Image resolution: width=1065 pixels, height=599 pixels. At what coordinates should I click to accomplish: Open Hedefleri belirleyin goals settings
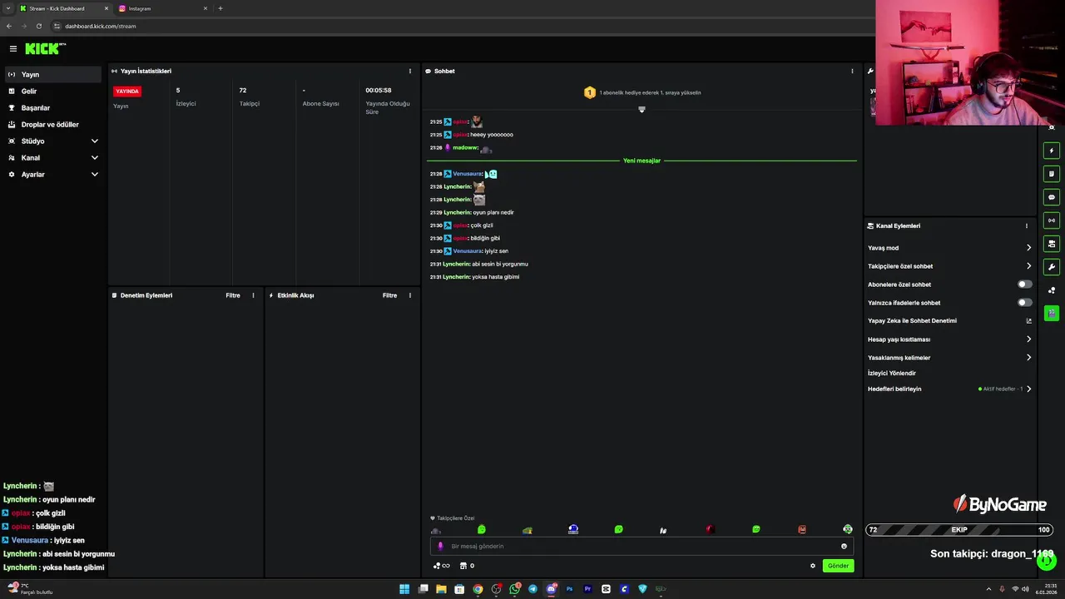949,389
